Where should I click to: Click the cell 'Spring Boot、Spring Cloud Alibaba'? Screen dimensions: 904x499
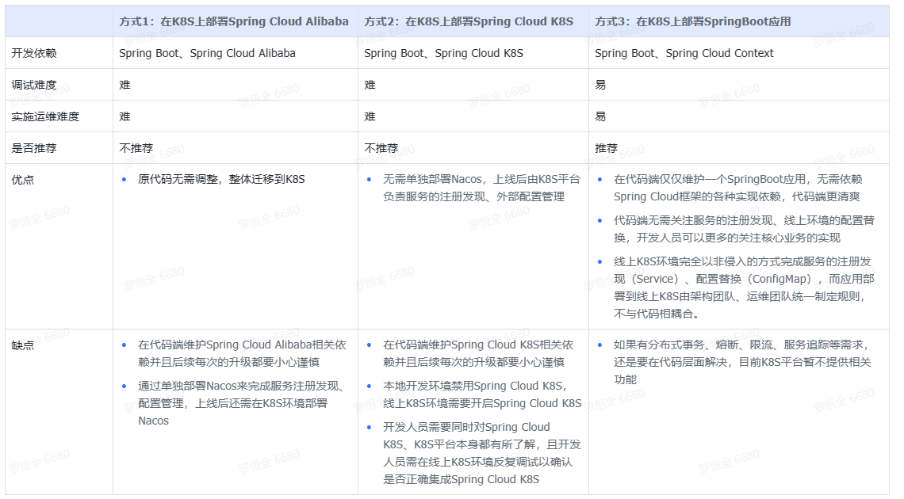207,54
